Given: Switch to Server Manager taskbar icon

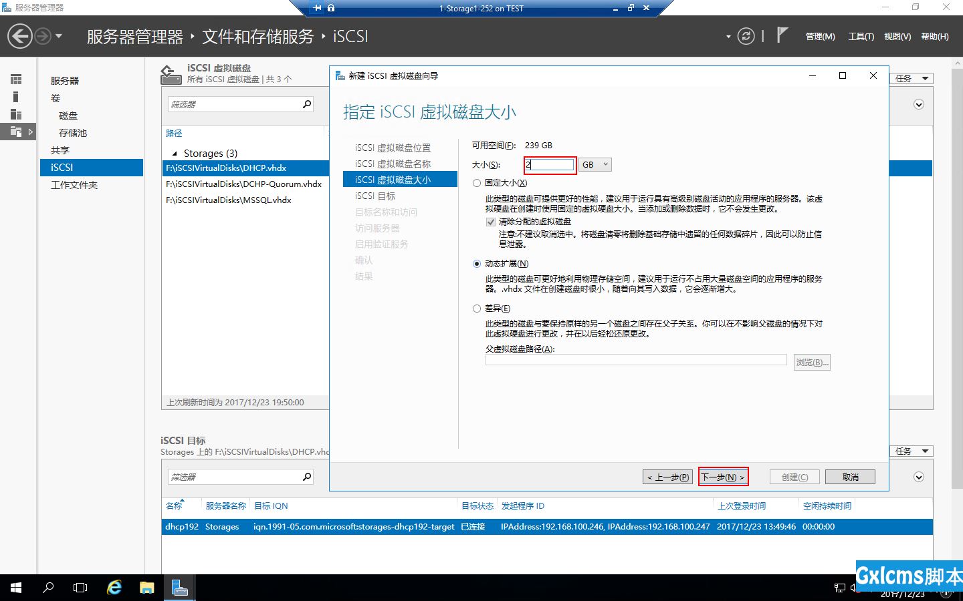Looking at the screenshot, I should 179,588.
